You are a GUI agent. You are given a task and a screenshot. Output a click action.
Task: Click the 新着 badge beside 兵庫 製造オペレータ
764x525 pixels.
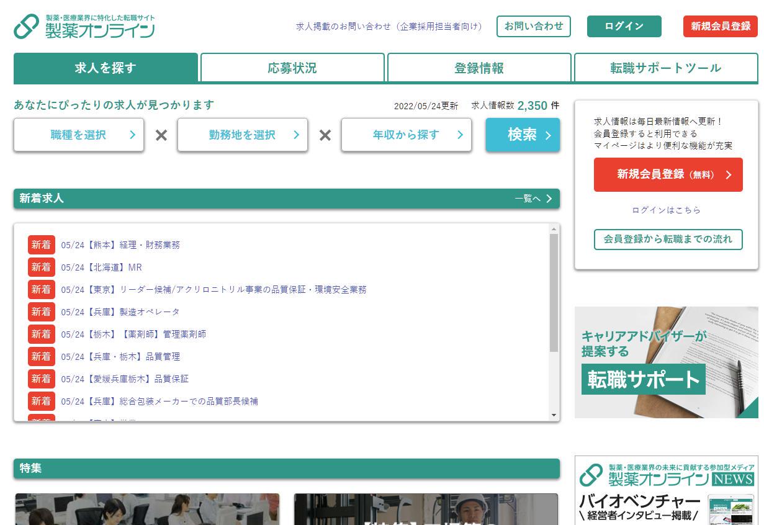(x=41, y=312)
